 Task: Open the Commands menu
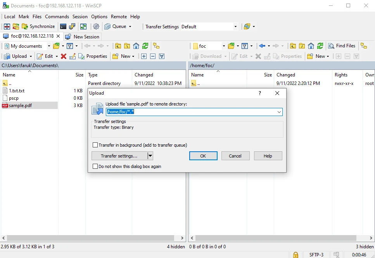[x=57, y=17]
